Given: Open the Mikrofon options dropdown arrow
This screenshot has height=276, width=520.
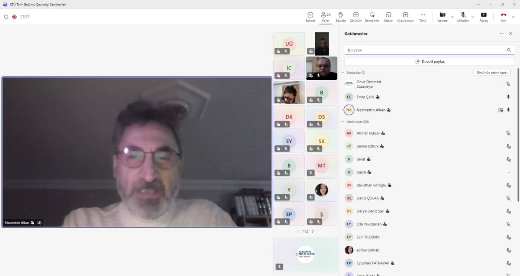Looking at the screenshot, I should [x=473, y=17].
